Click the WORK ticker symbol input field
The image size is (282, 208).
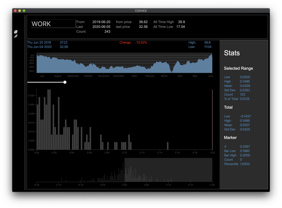click(x=53, y=24)
